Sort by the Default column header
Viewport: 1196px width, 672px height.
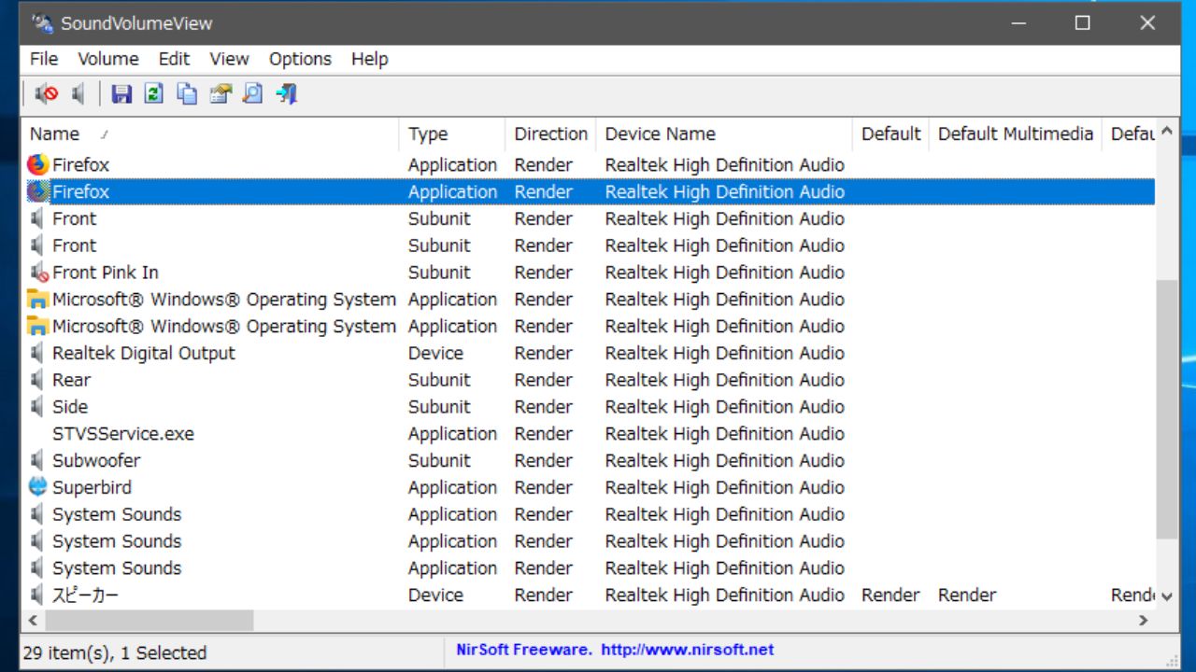point(890,133)
